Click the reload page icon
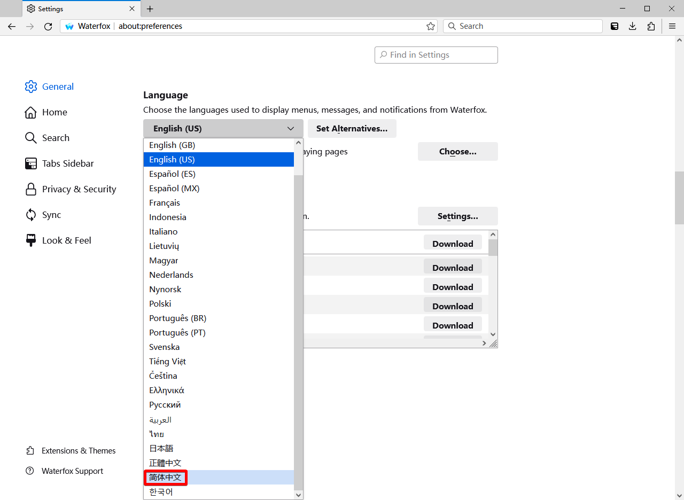 click(48, 26)
